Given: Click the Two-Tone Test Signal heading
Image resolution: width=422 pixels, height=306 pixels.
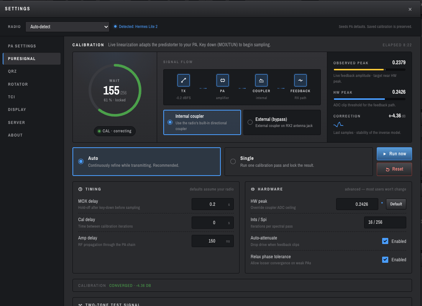Looking at the screenshot, I should [x=113, y=304].
